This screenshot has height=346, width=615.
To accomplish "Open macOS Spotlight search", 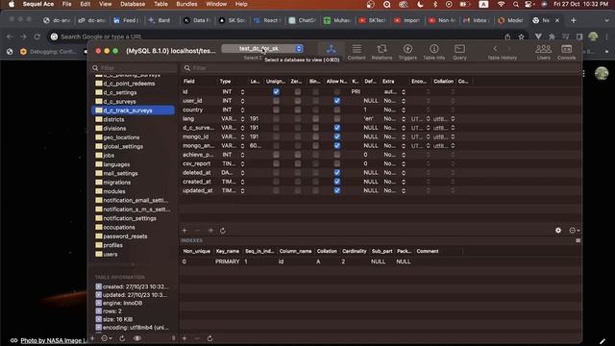I will pyautogui.click(x=516, y=4).
